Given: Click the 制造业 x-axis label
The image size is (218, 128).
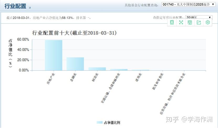Looking at the screenshot, I should click(95, 77).
